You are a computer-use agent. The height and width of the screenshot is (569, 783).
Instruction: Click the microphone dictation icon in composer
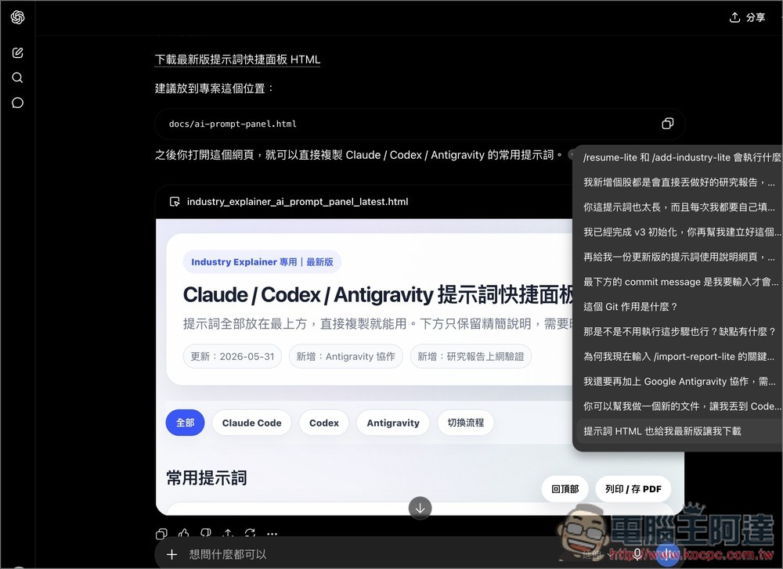point(637,553)
